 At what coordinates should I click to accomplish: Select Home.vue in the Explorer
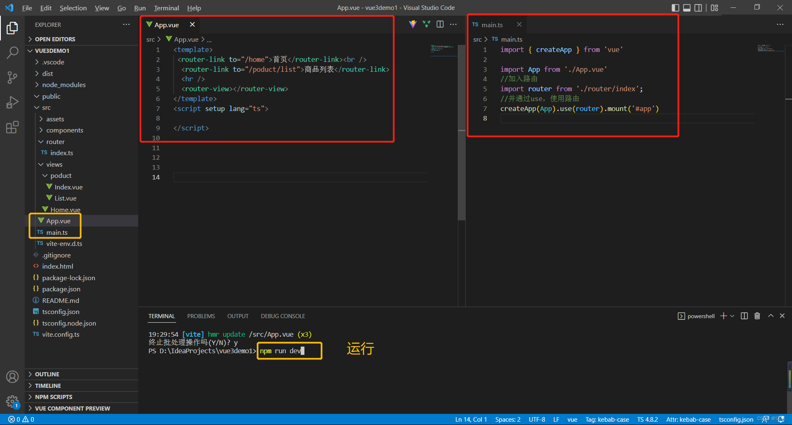point(65,210)
